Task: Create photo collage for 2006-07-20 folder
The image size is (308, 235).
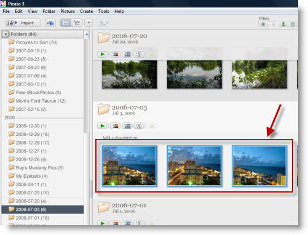Action: 115,54
